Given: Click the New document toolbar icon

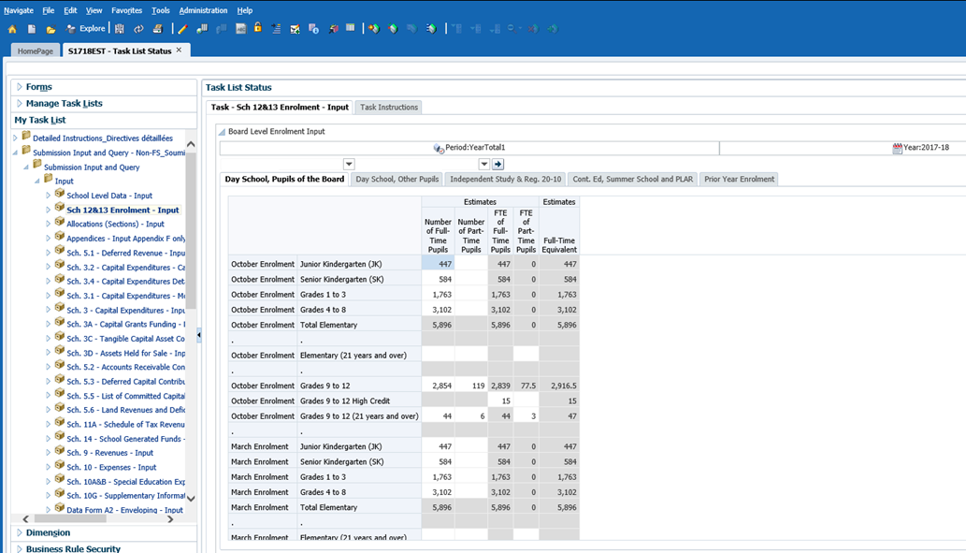Looking at the screenshot, I should (32, 29).
